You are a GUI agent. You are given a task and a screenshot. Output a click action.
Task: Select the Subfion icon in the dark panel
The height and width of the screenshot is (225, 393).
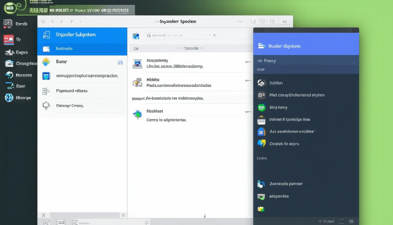[261, 83]
